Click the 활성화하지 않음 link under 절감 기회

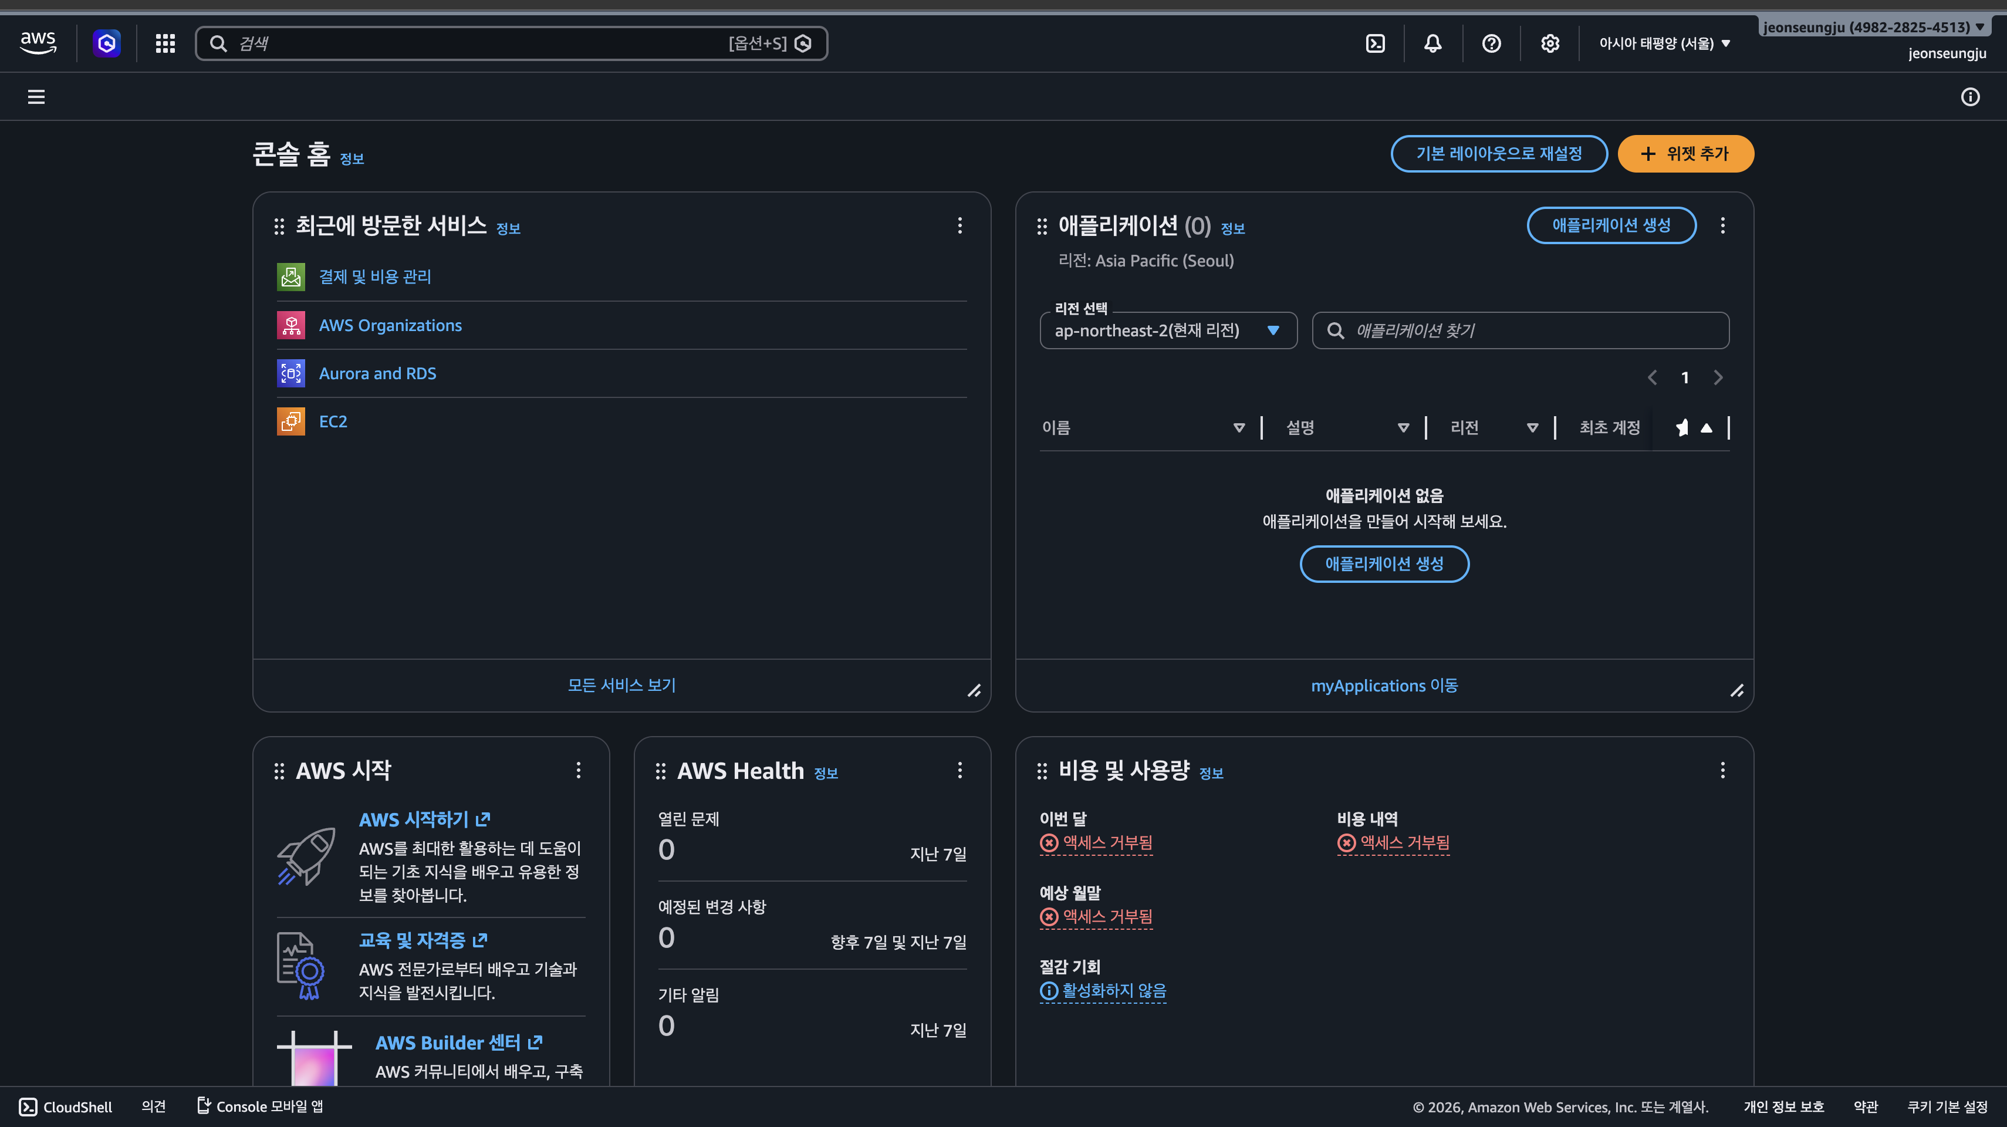click(x=1103, y=991)
